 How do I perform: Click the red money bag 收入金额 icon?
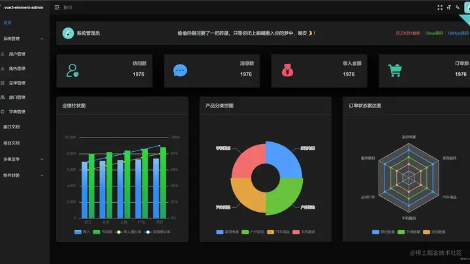click(x=287, y=70)
